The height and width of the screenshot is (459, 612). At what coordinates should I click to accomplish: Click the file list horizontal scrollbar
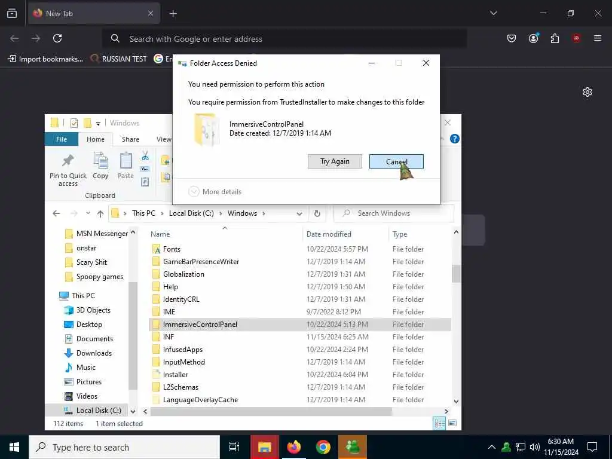(x=271, y=411)
